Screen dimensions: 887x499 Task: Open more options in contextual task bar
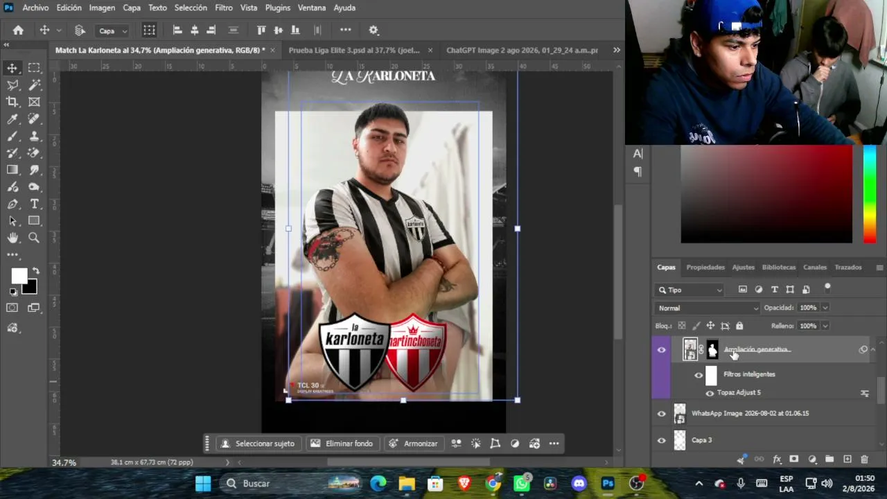tap(554, 444)
